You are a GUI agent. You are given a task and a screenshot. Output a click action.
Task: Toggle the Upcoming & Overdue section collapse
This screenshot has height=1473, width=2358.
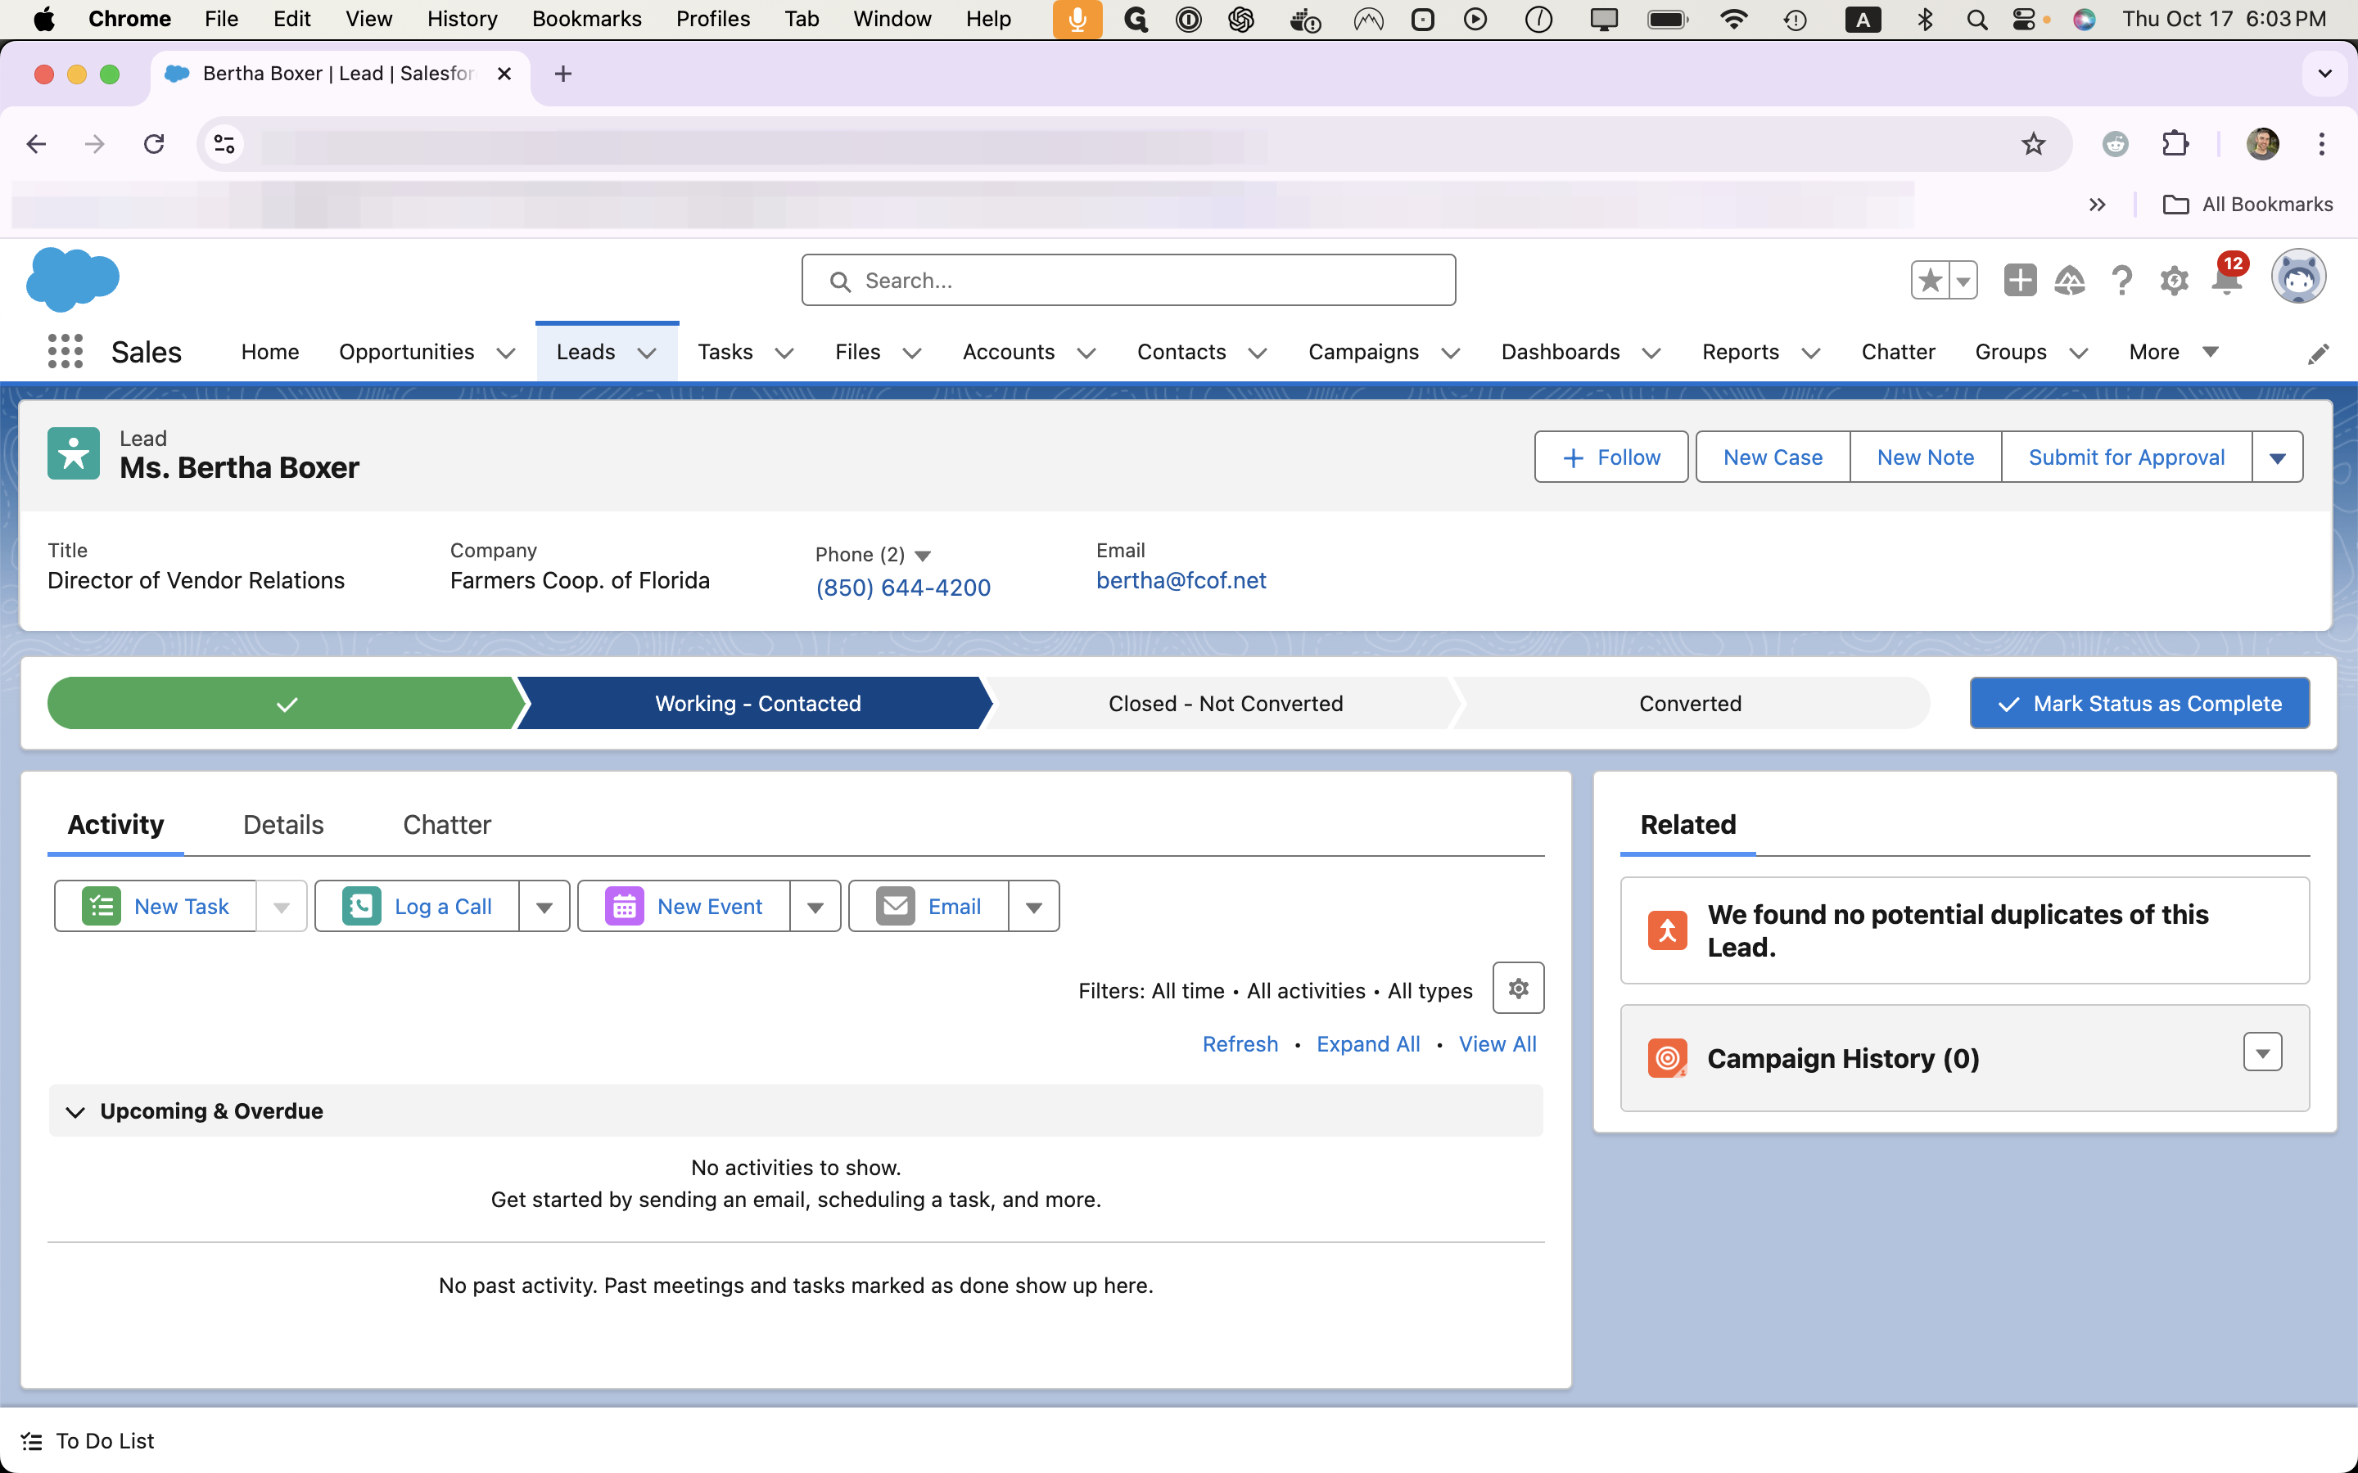73,1111
